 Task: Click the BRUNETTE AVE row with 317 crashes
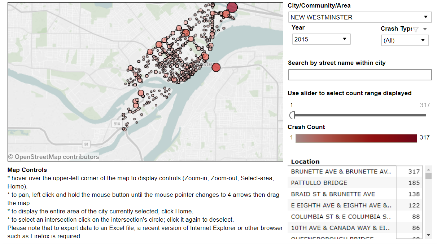[x=341, y=172]
